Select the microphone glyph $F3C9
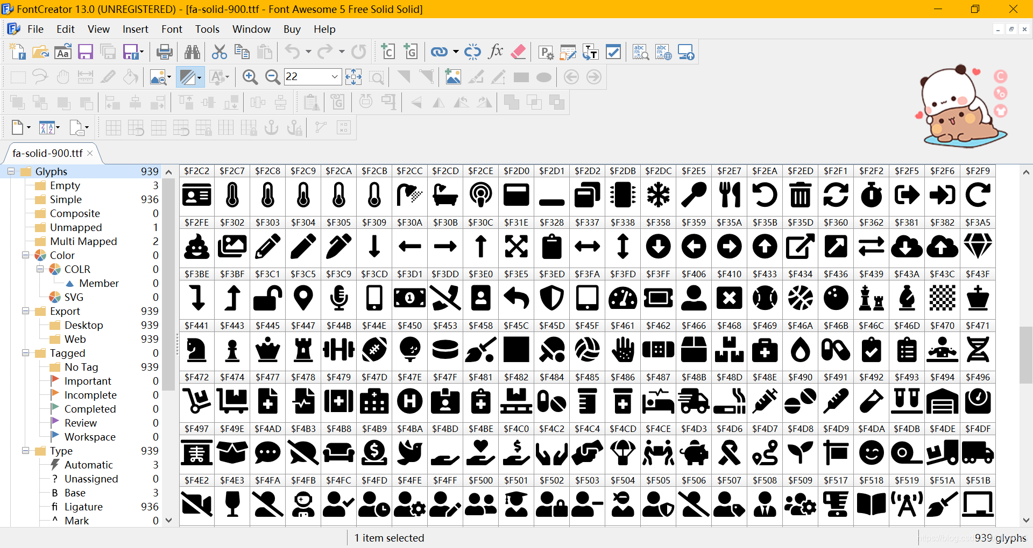 [339, 298]
